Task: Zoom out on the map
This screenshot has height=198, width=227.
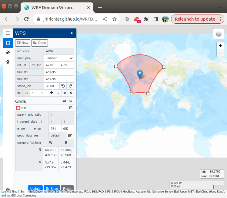Action: (220, 53)
